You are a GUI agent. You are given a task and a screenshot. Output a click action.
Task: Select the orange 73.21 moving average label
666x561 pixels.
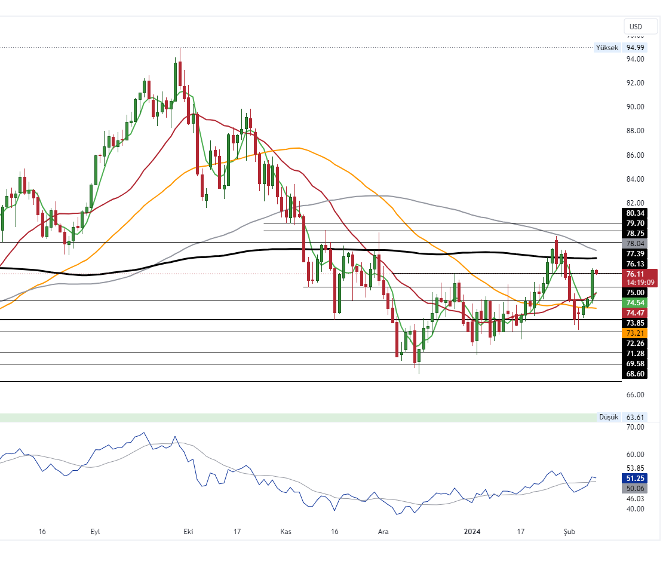click(x=635, y=333)
